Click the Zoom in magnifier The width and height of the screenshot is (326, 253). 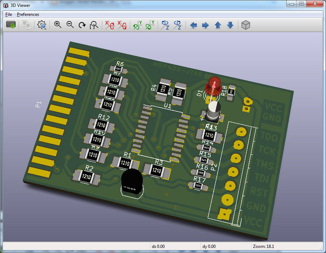pos(57,25)
